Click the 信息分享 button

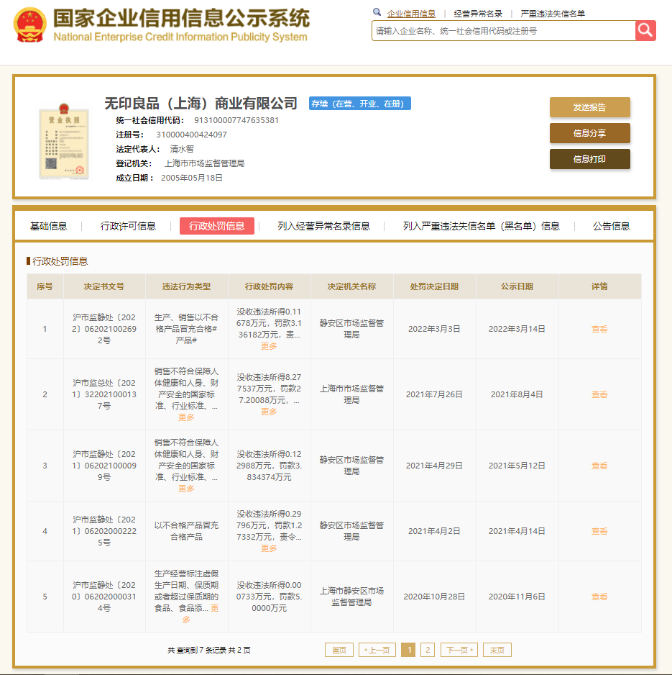point(589,133)
